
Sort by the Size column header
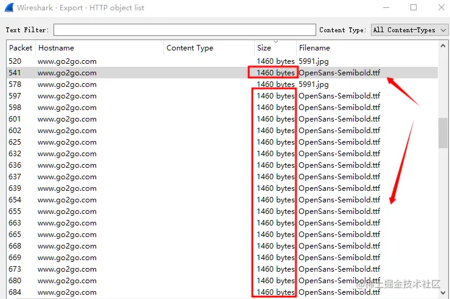pyautogui.click(x=275, y=47)
